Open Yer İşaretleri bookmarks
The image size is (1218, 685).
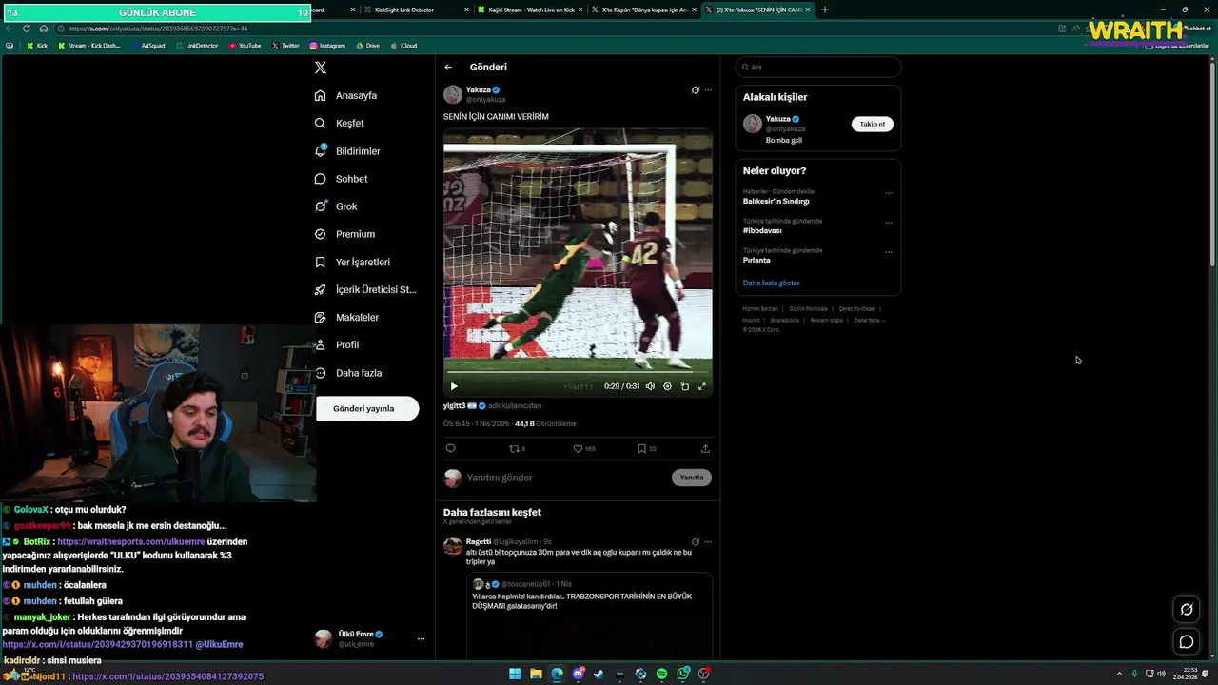(352, 263)
